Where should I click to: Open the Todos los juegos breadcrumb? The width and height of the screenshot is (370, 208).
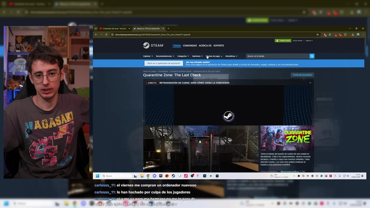(150, 71)
